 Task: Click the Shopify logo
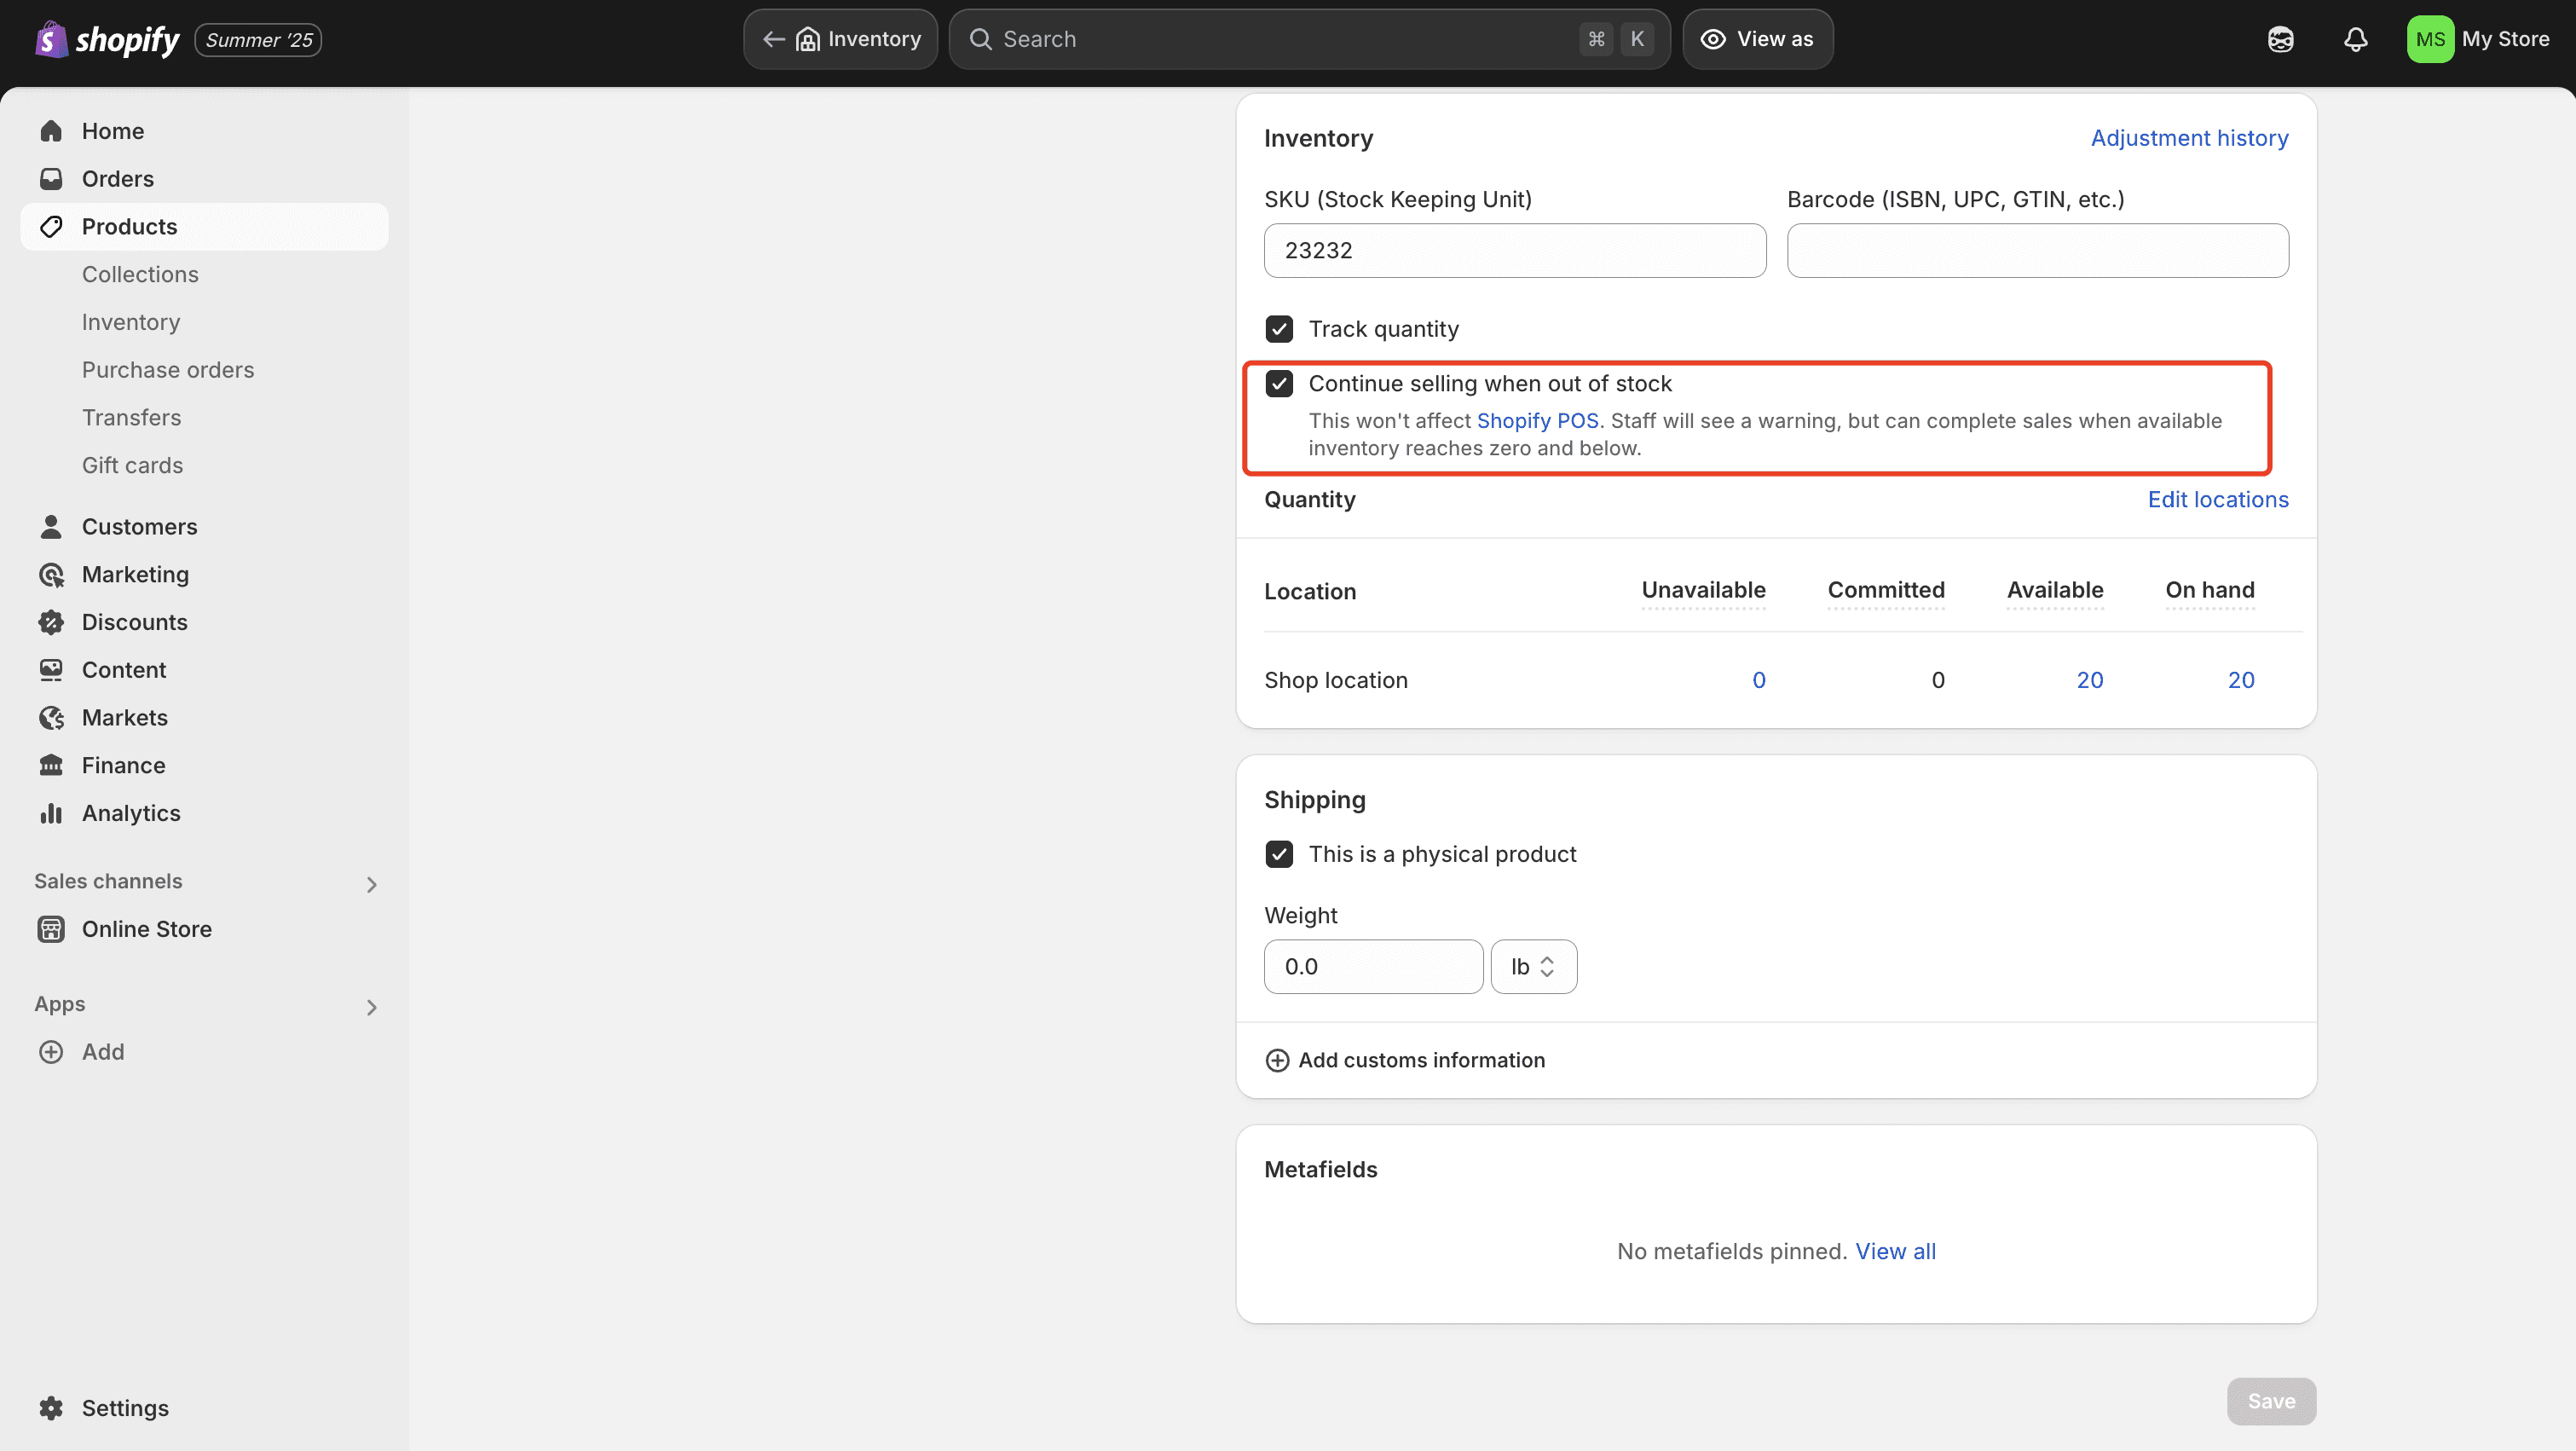pos(107,40)
